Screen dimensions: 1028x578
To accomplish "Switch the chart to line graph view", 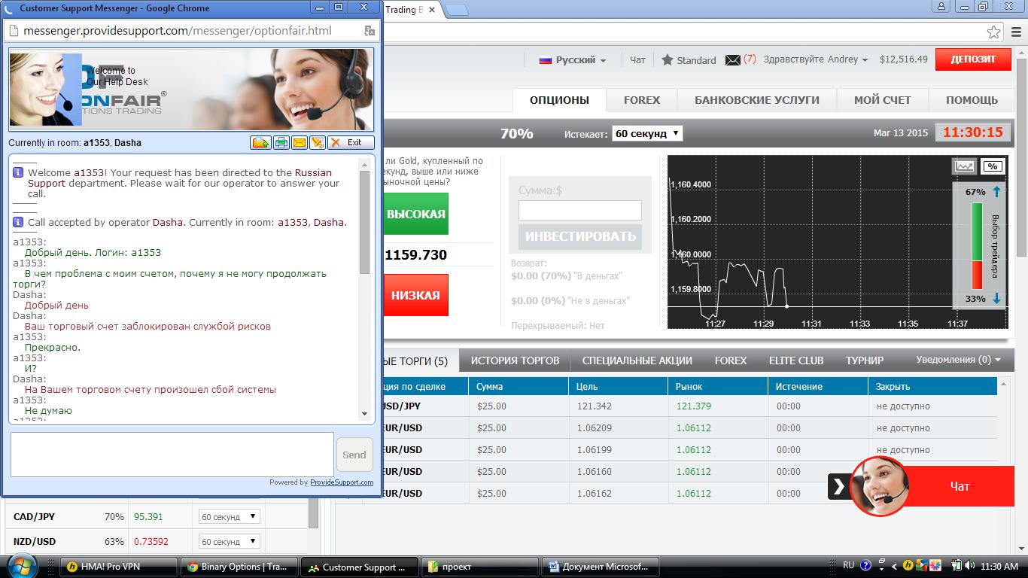I will pyautogui.click(x=963, y=166).
